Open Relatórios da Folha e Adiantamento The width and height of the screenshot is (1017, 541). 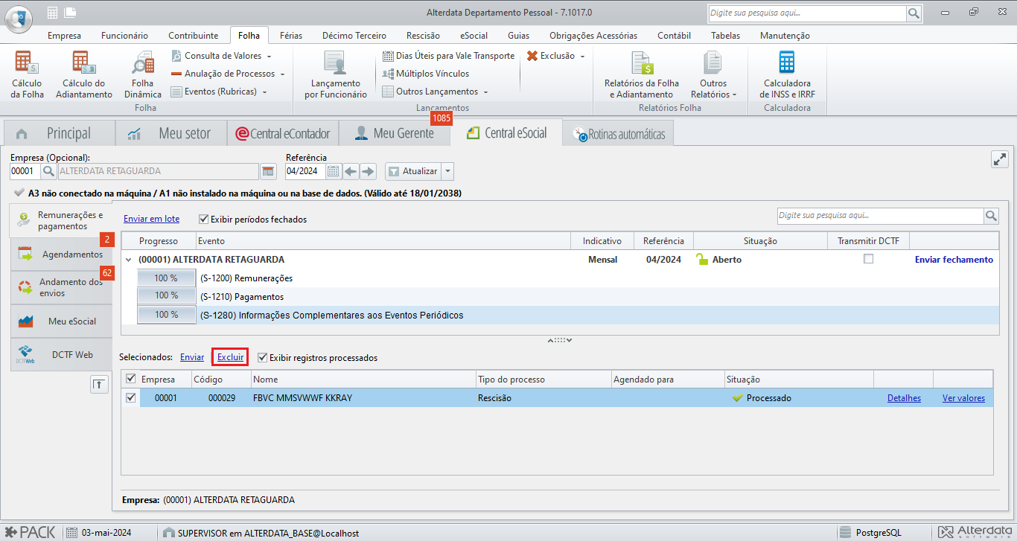click(x=642, y=74)
